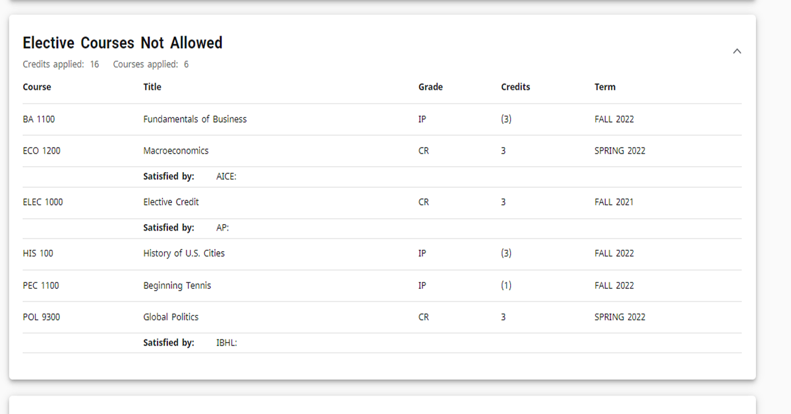Image resolution: width=791 pixels, height=414 pixels.
Task: Click the Courses applied: 6 summary
Action: click(151, 65)
